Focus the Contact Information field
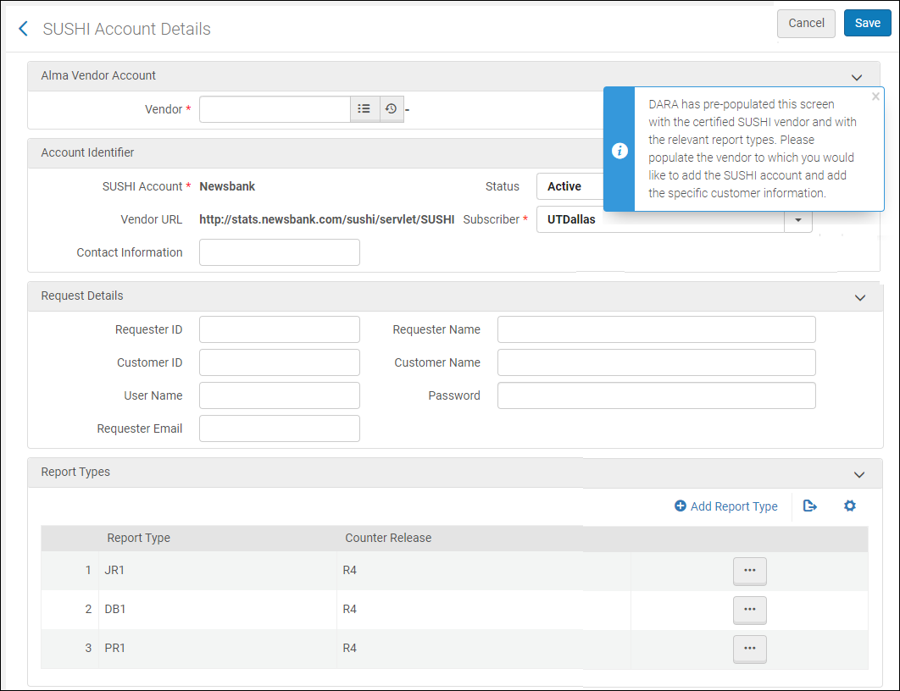 click(280, 252)
